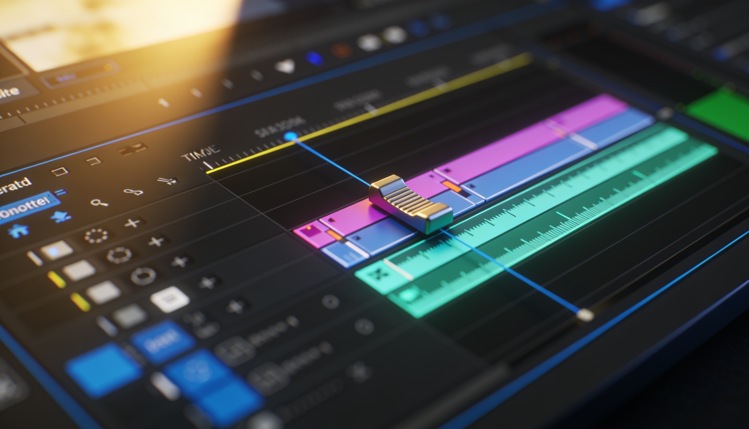Click the 'TIME' ruler label

201,153
